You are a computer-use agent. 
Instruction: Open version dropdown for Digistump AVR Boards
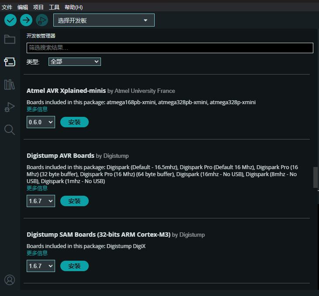tap(41, 201)
